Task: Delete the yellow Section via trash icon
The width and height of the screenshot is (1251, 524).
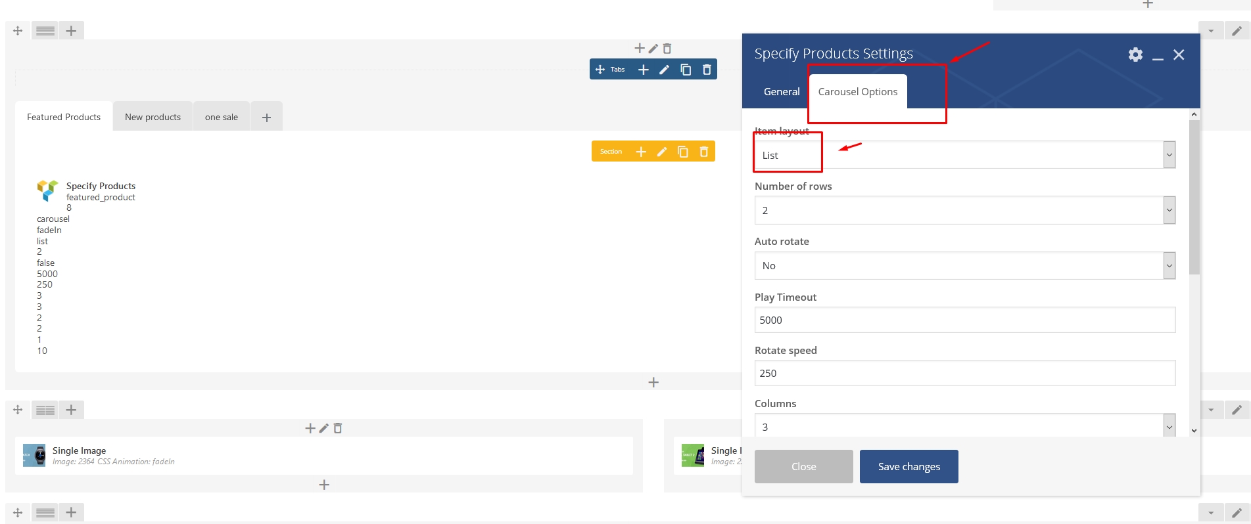Action: pyautogui.click(x=704, y=152)
